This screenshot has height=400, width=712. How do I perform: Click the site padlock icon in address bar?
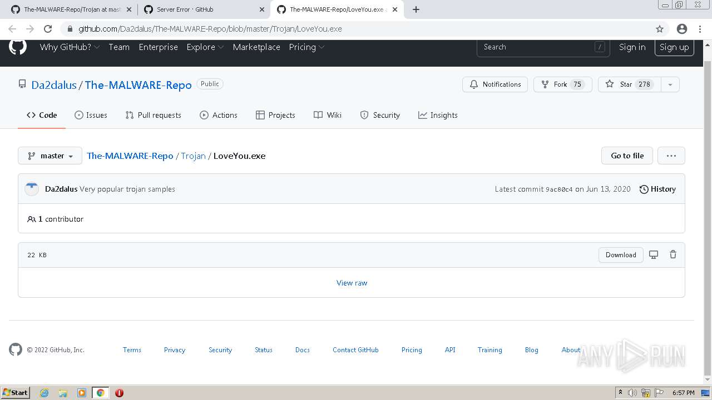tap(70, 29)
